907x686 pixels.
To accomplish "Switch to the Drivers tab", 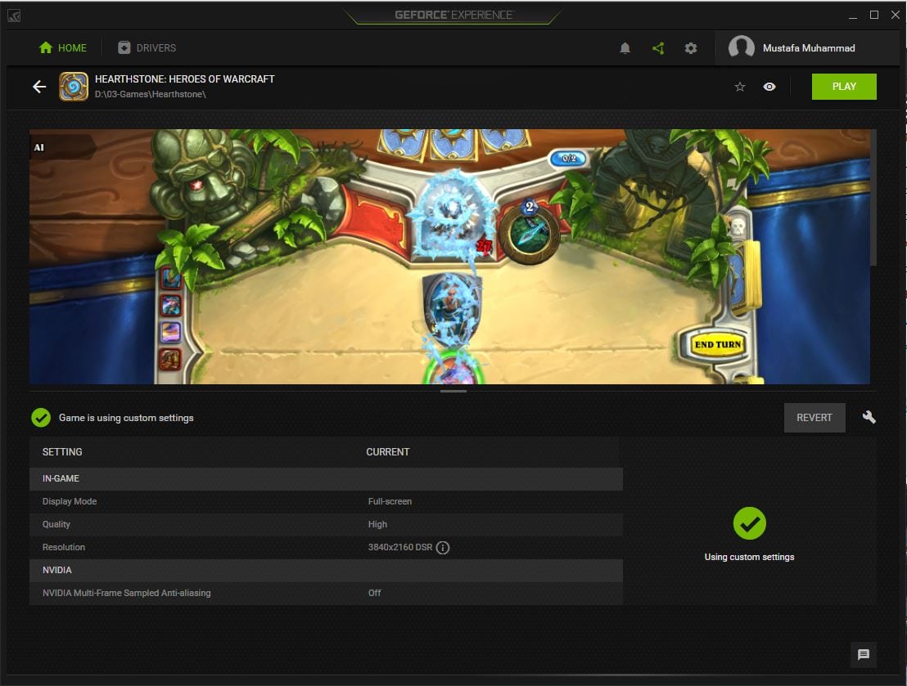I will pos(147,48).
